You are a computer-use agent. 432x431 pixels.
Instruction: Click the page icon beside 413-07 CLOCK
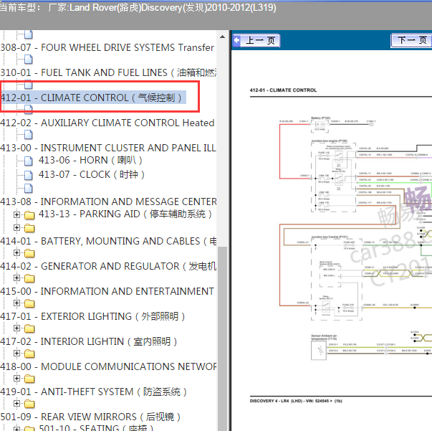pos(29,175)
